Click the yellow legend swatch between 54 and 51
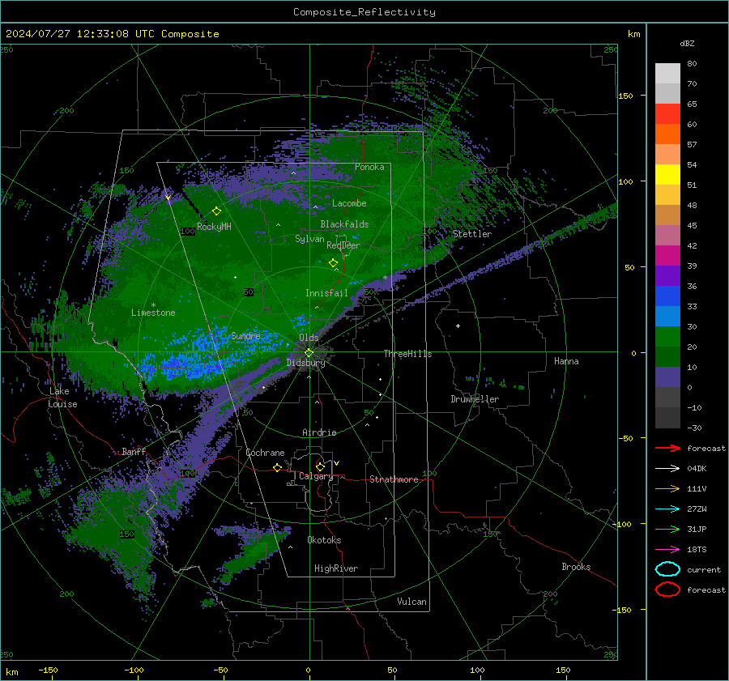This screenshot has width=729, height=681. [x=667, y=175]
